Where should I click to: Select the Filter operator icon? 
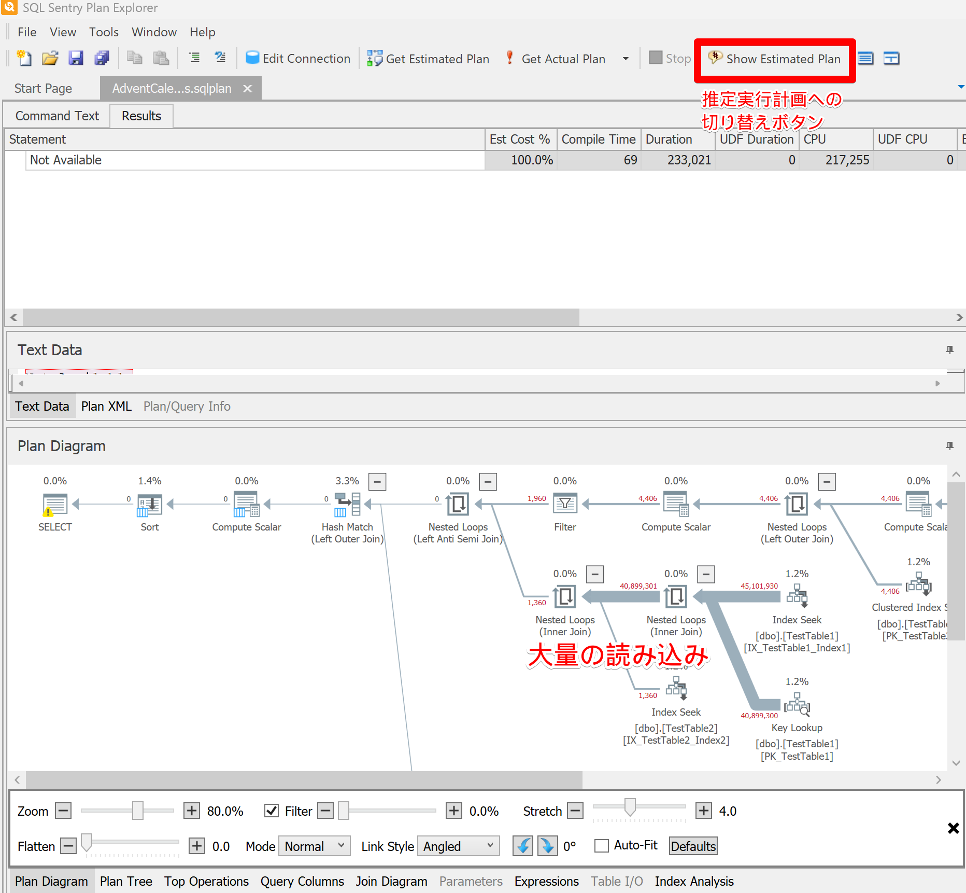pos(565,504)
